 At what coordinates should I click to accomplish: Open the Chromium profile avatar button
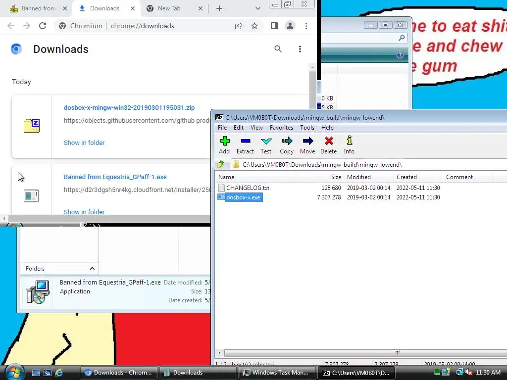290,26
